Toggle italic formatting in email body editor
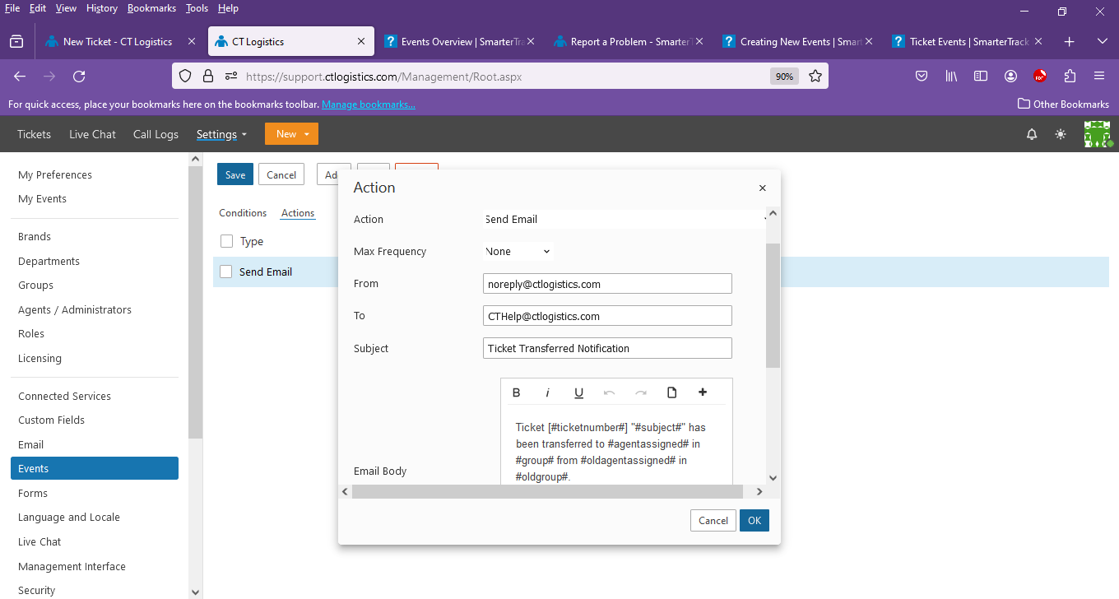This screenshot has width=1119, height=599. pyautogui.click(x=547, y=392)
